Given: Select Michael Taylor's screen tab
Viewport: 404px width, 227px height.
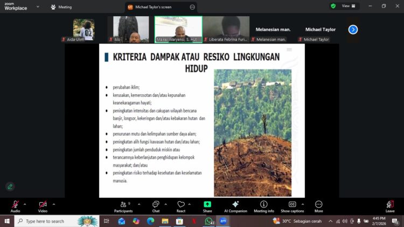Looking at the screenshot, I should [x=154, y=7].
